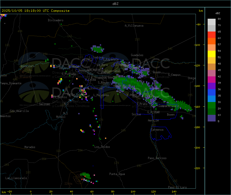Click the Divisadero map label
The image size is (231, 195).
pyautogui.click(x=55, y=20)
